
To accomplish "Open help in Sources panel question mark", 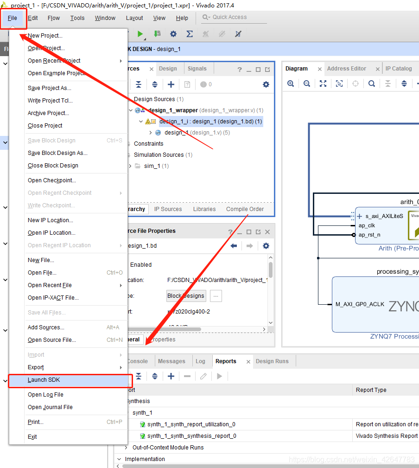I will click(240, 70).
